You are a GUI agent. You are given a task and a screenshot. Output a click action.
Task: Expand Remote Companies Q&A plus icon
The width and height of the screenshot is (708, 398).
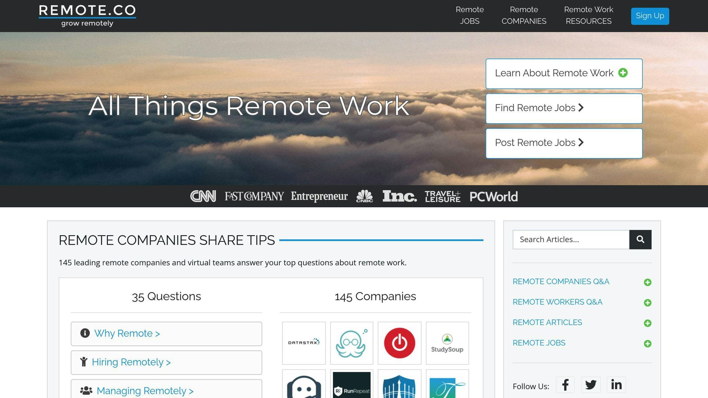(x=648, y=282)
